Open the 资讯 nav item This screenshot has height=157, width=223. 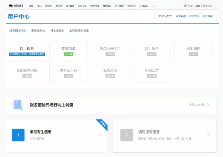pyautogui.click(x=39, y=6)
